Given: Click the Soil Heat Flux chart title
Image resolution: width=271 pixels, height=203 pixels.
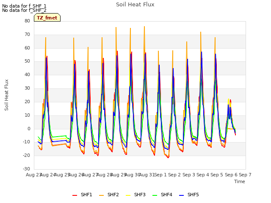Looking at the screenshot, I should click(135, 5).
